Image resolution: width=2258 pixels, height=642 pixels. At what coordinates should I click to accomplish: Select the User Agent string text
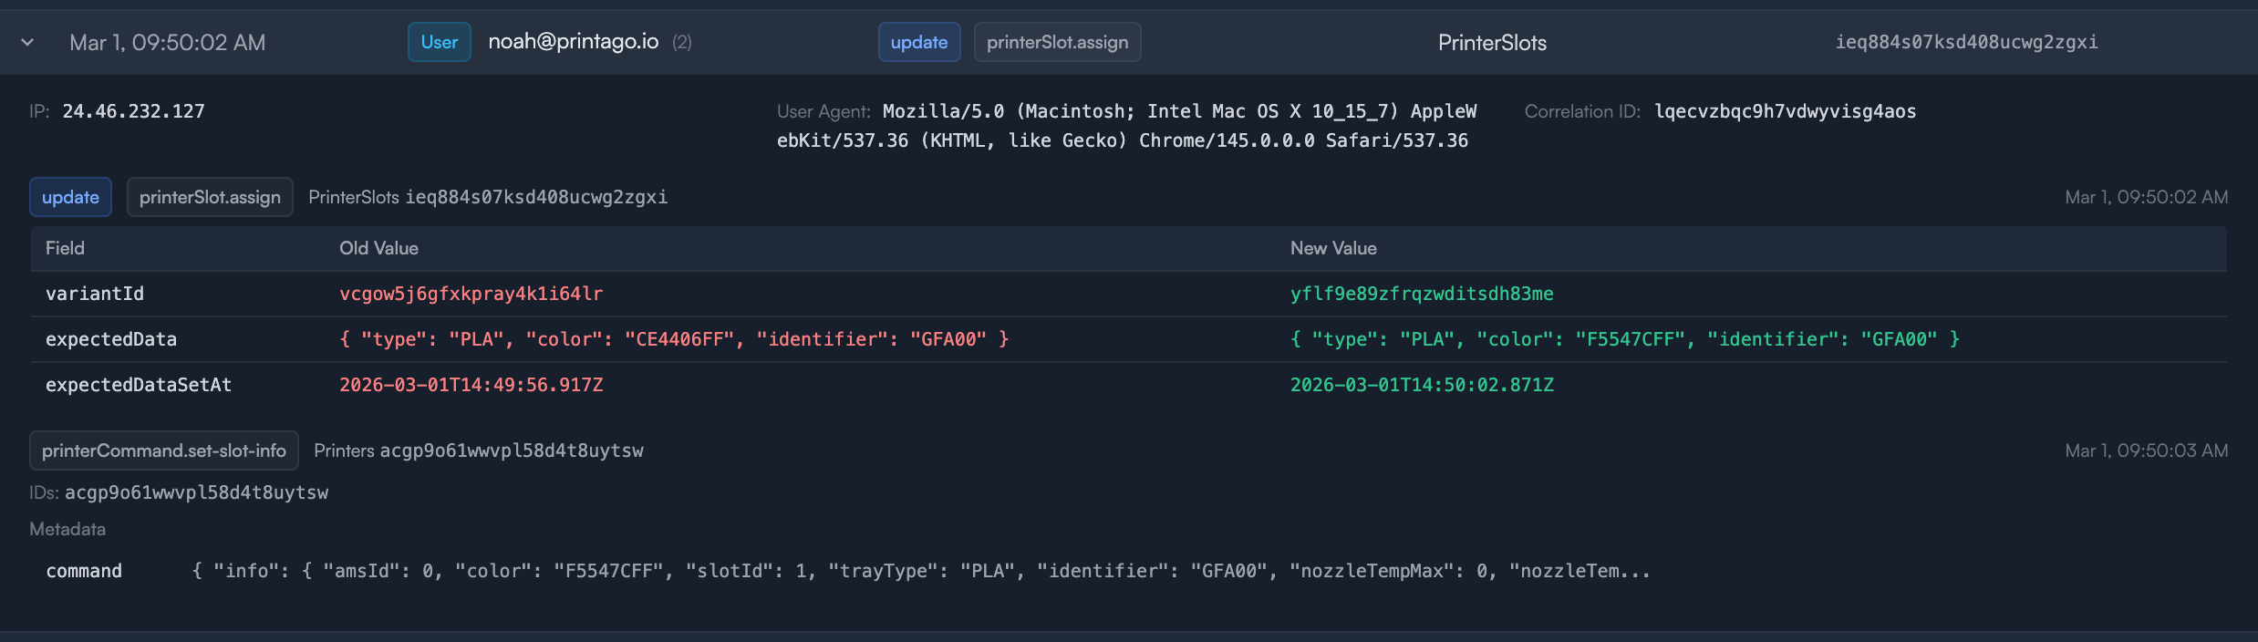1126,126
